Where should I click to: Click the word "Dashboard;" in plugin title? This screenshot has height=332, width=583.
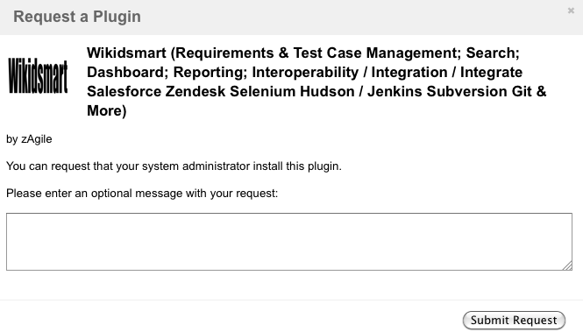point(127,72)
